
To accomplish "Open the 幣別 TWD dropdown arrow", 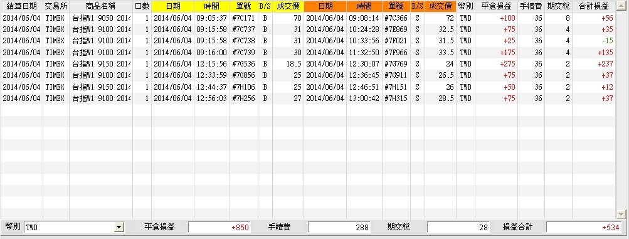I will (x=119, y=228).
